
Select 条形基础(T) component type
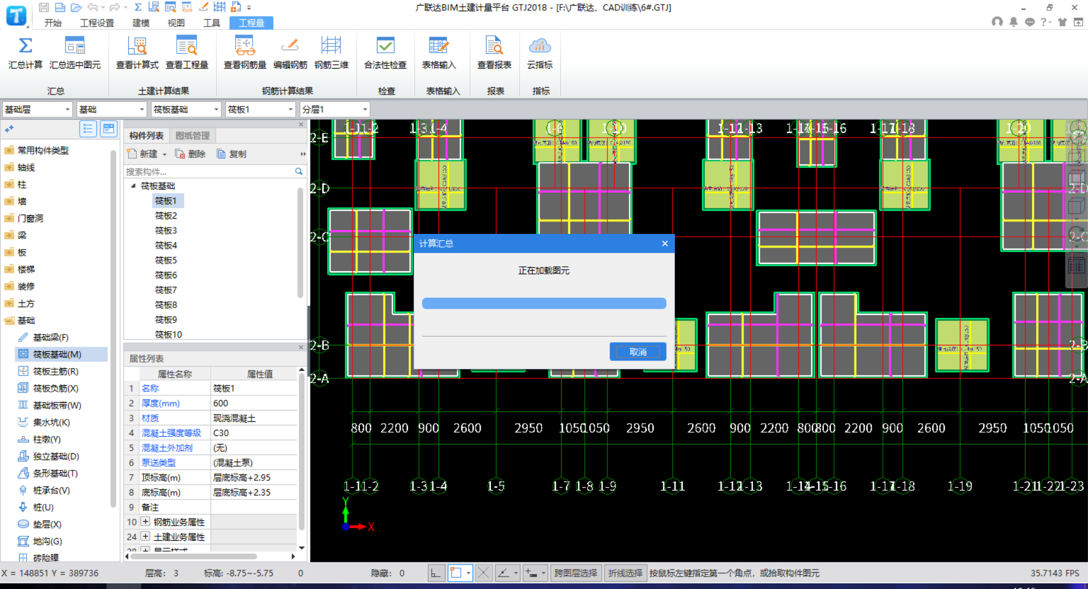(56, 473)
